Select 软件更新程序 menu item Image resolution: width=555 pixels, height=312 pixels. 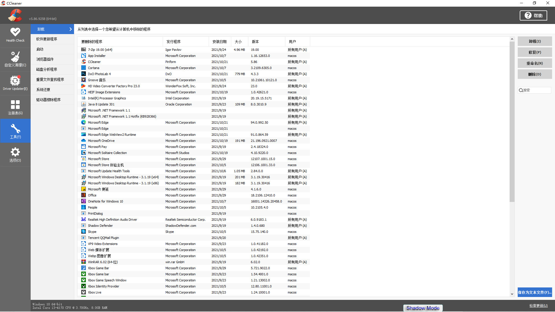52,39
